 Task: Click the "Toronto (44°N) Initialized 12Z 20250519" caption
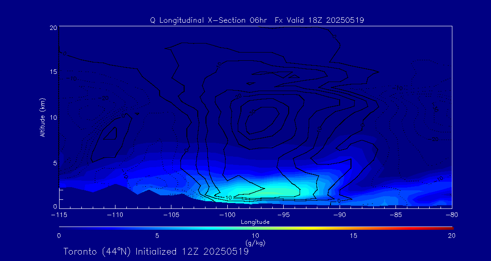coord(156,251)
